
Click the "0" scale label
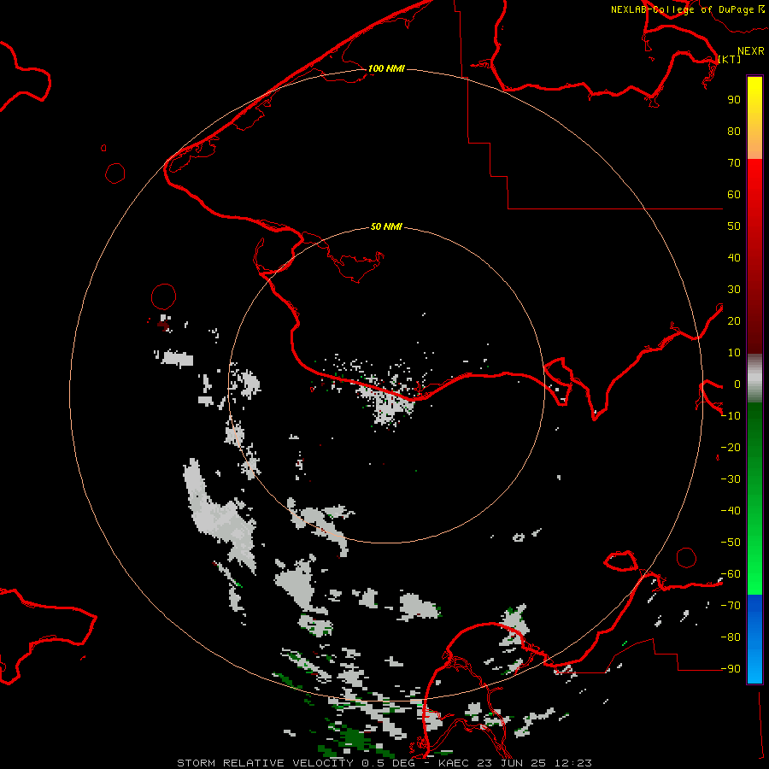coord(737,384)
